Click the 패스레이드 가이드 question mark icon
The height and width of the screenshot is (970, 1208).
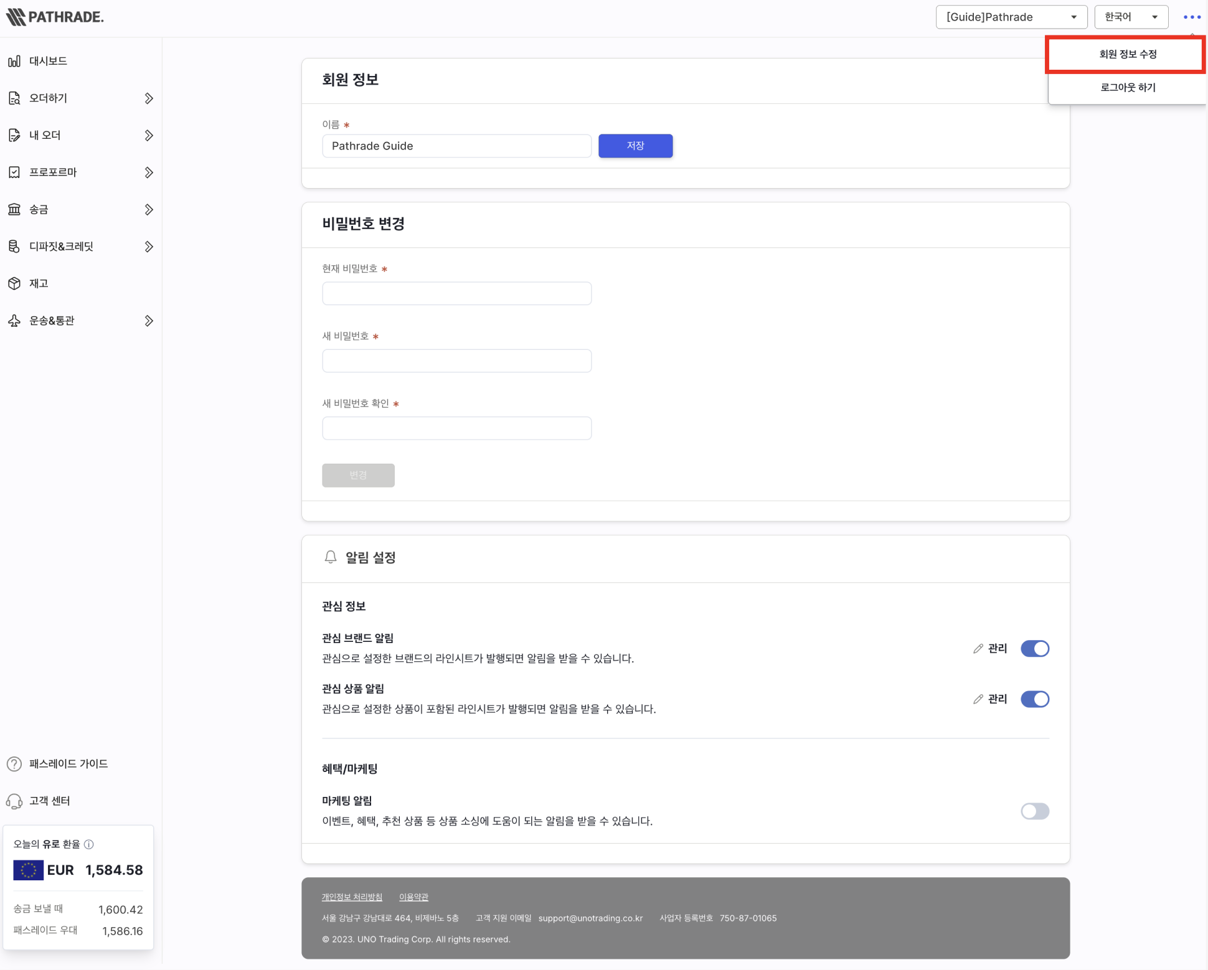(14, 764)
